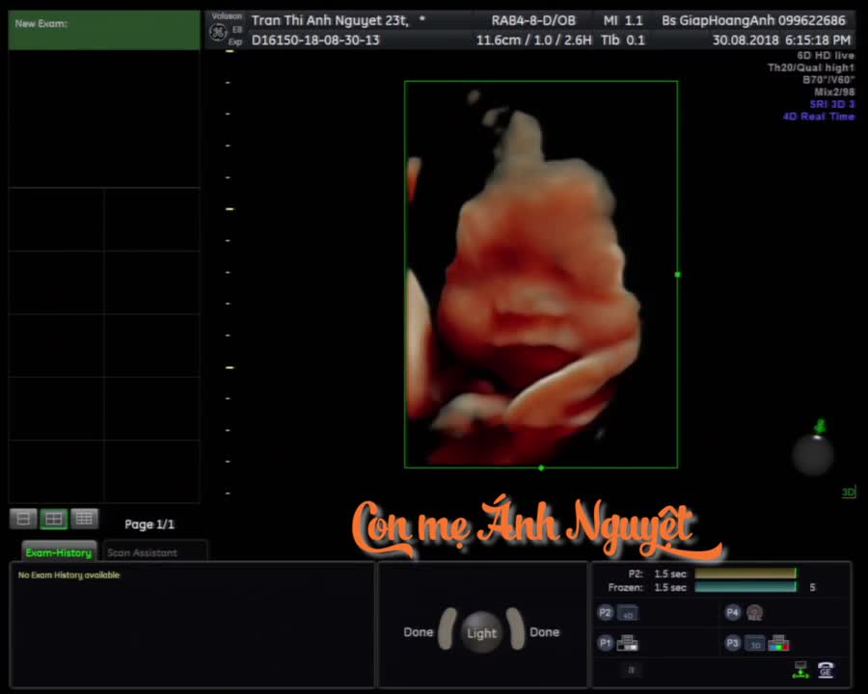The height and width of the screenshot is (694, 868).
Task: Click the black-white printer icon beside P1
Action: (x=627, y=643)
